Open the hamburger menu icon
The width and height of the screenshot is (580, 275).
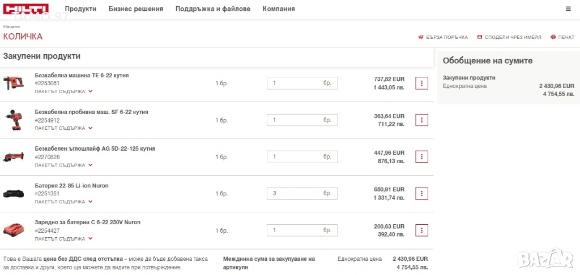click(568, 9)
